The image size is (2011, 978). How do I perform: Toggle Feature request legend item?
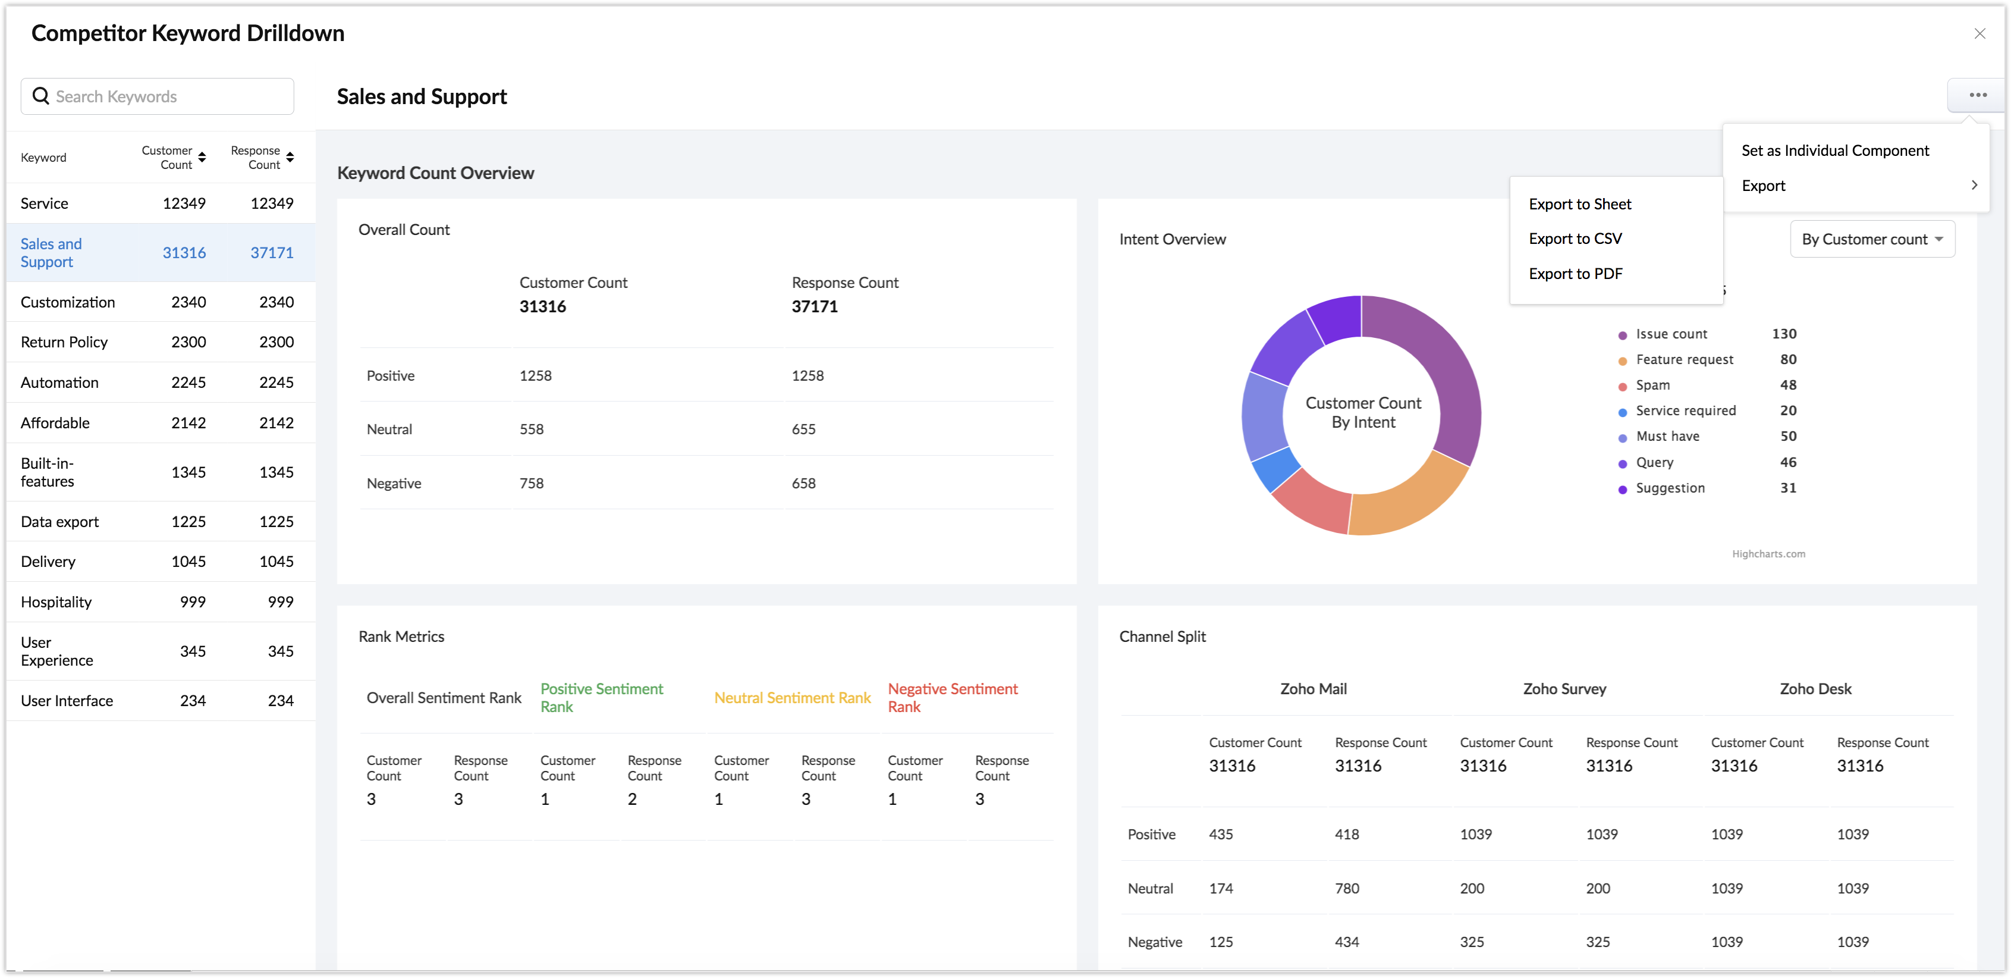1684,359
